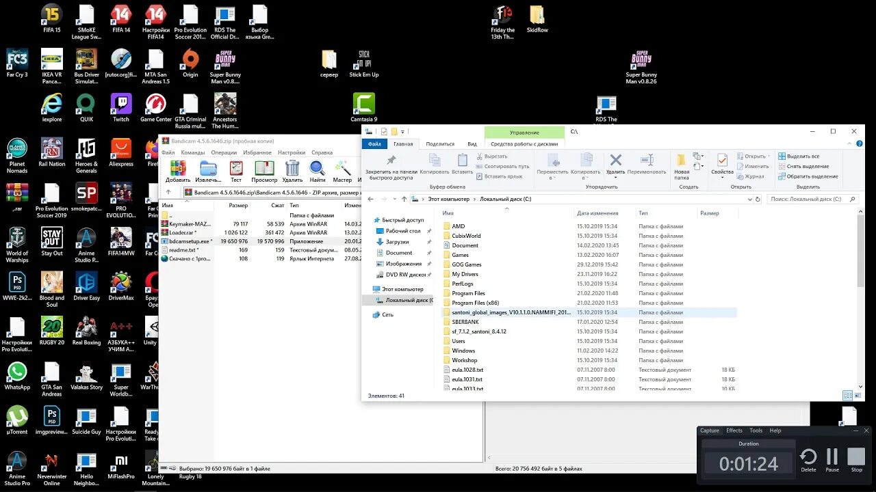Sort WinRAR list by Размер column

(238, 205)
